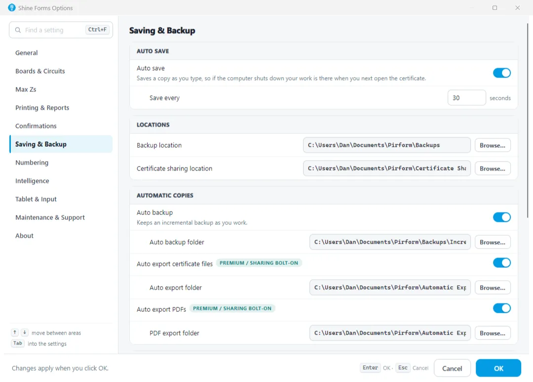This screenshot has width=533, height=382.
Task: Click the Find a setting search field
Action: click(61, 30)
